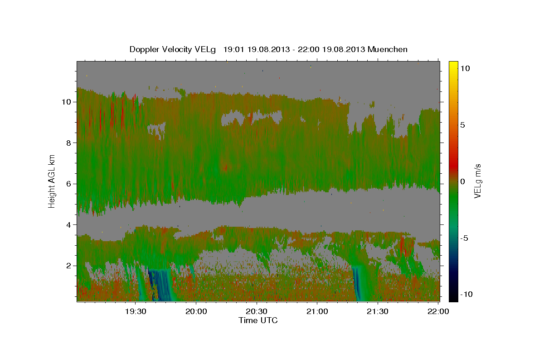Click the date range text "19:01 19.08.2013 - 22:00 19.08.2013"

(x=294, y=49)
